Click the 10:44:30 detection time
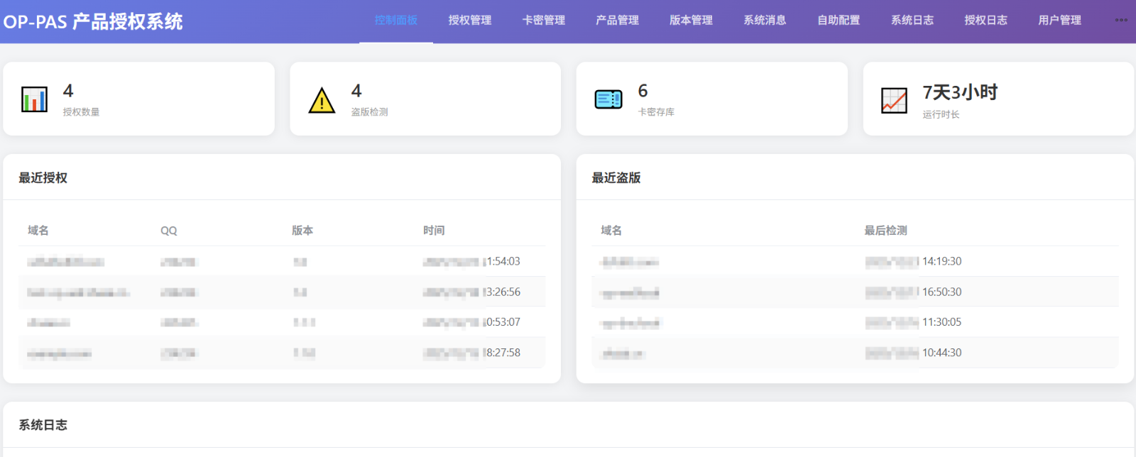 [941, 353]
